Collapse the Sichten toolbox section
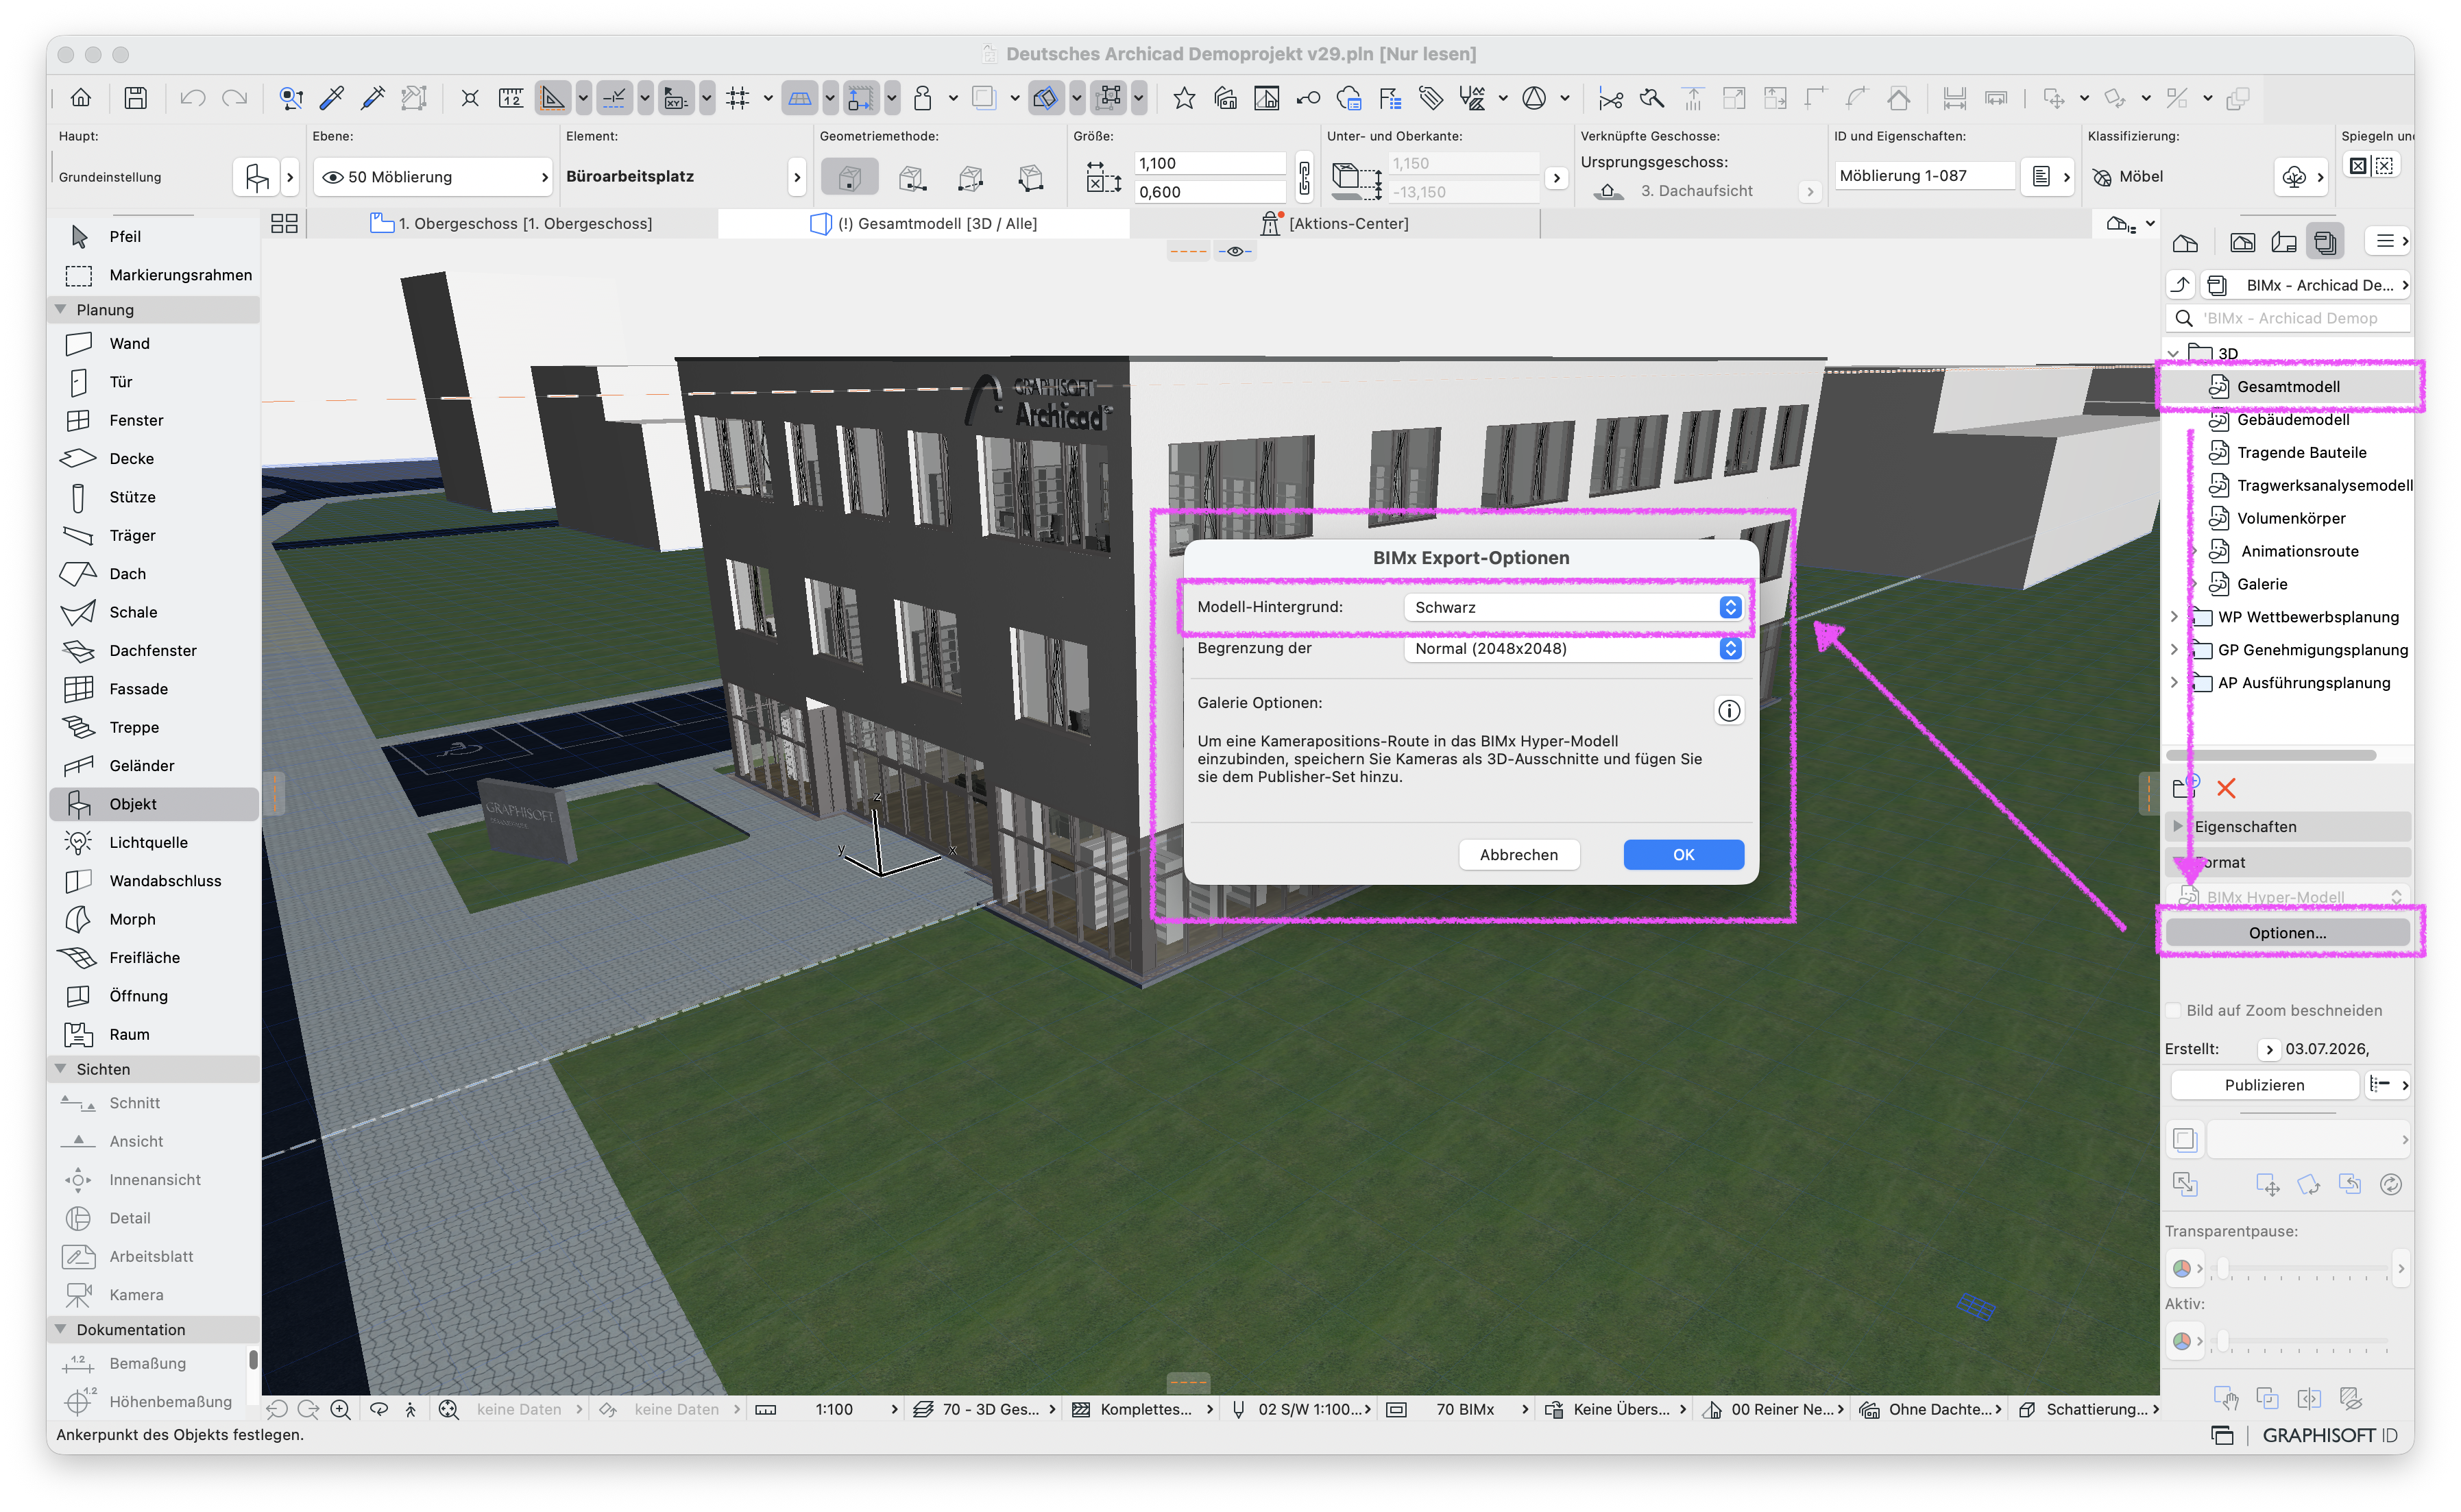 pos(61,1069)
